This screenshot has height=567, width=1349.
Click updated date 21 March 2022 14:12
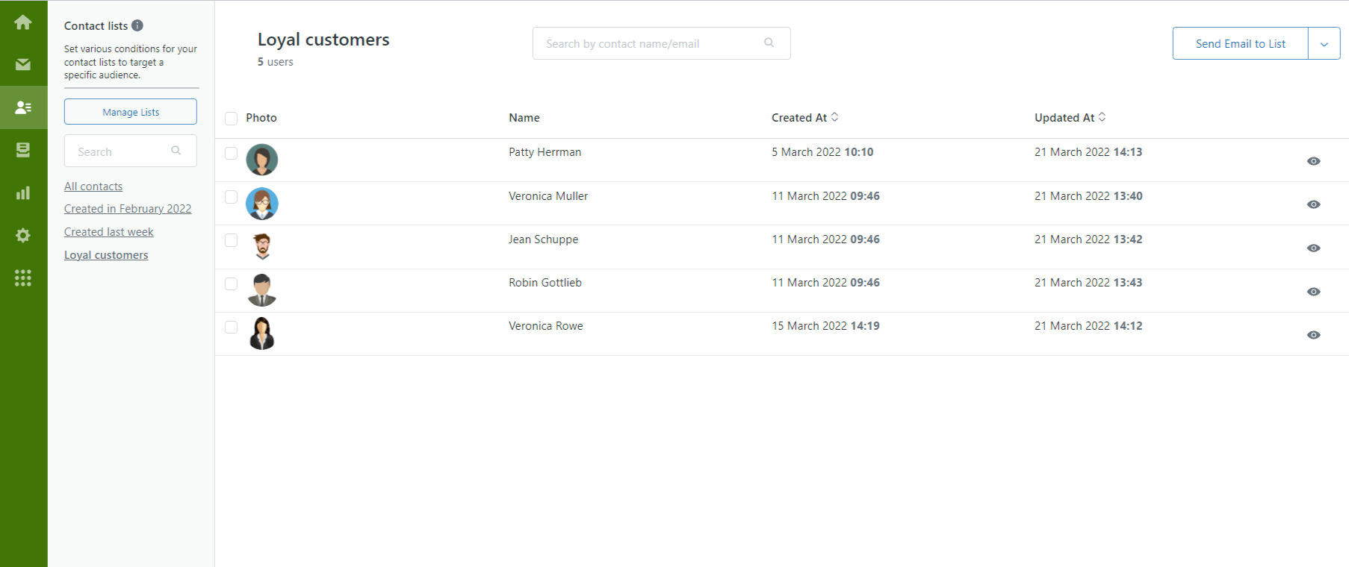click(x=1088, y=326)
